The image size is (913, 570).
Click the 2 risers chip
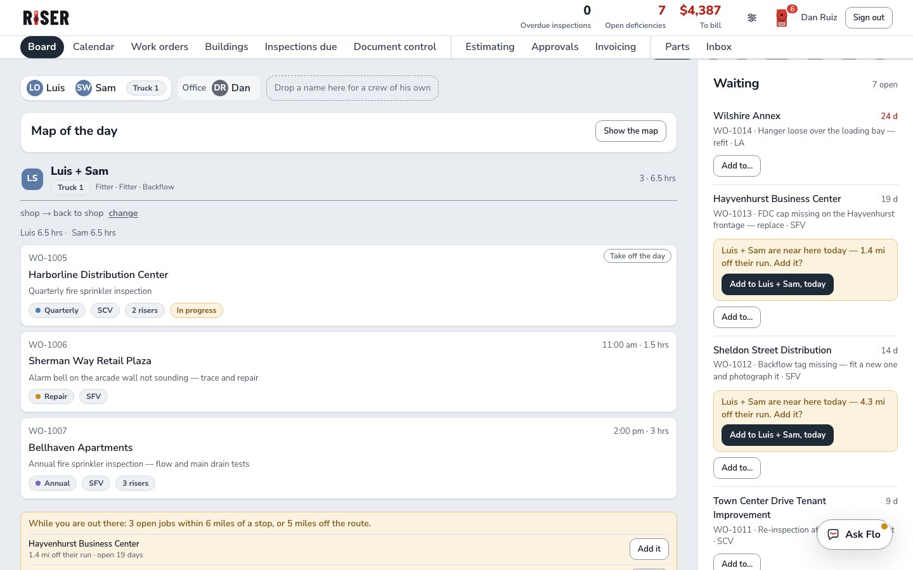(145, 310)
